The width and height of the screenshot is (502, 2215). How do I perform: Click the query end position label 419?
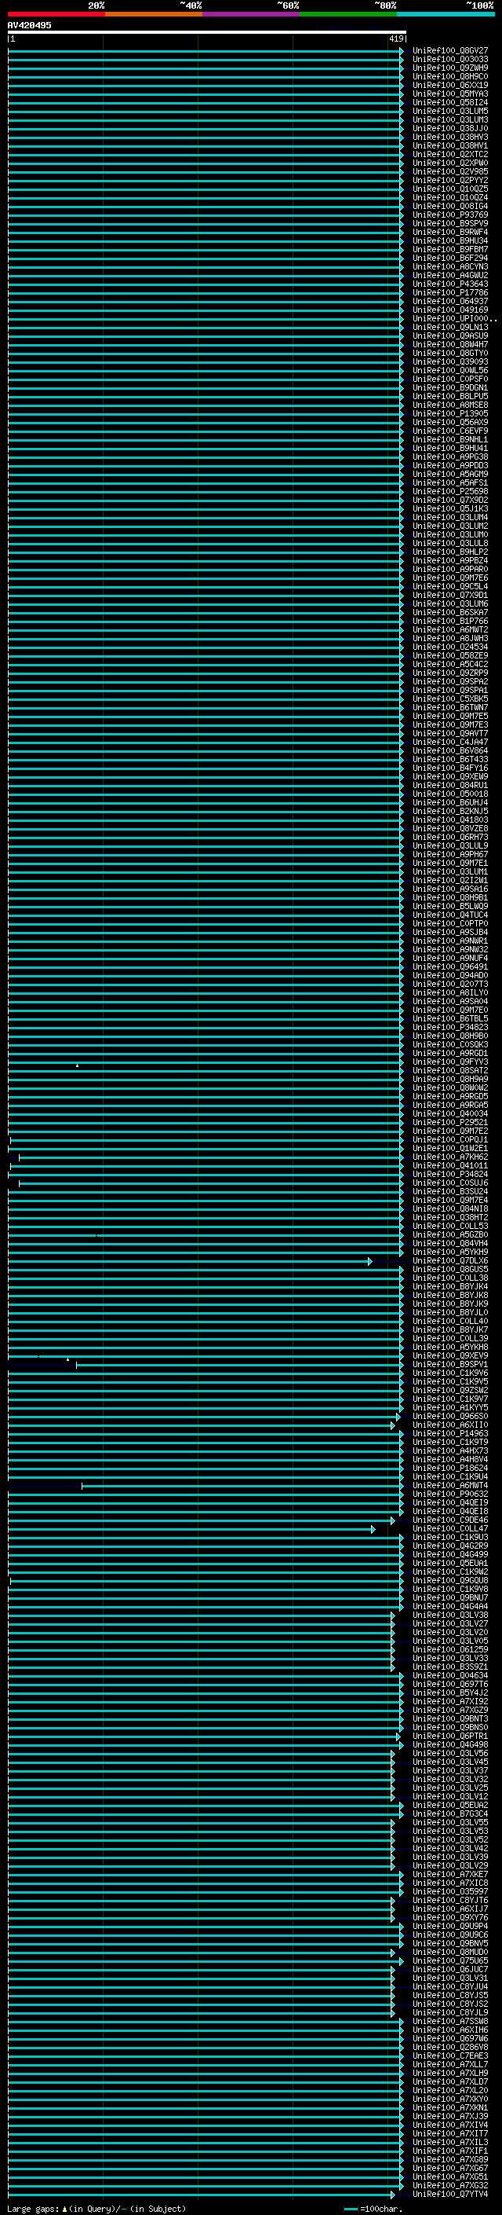click(x=396, y=39)
